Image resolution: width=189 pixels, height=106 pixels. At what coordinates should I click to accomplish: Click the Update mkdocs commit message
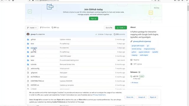click(x=65, y=39)
